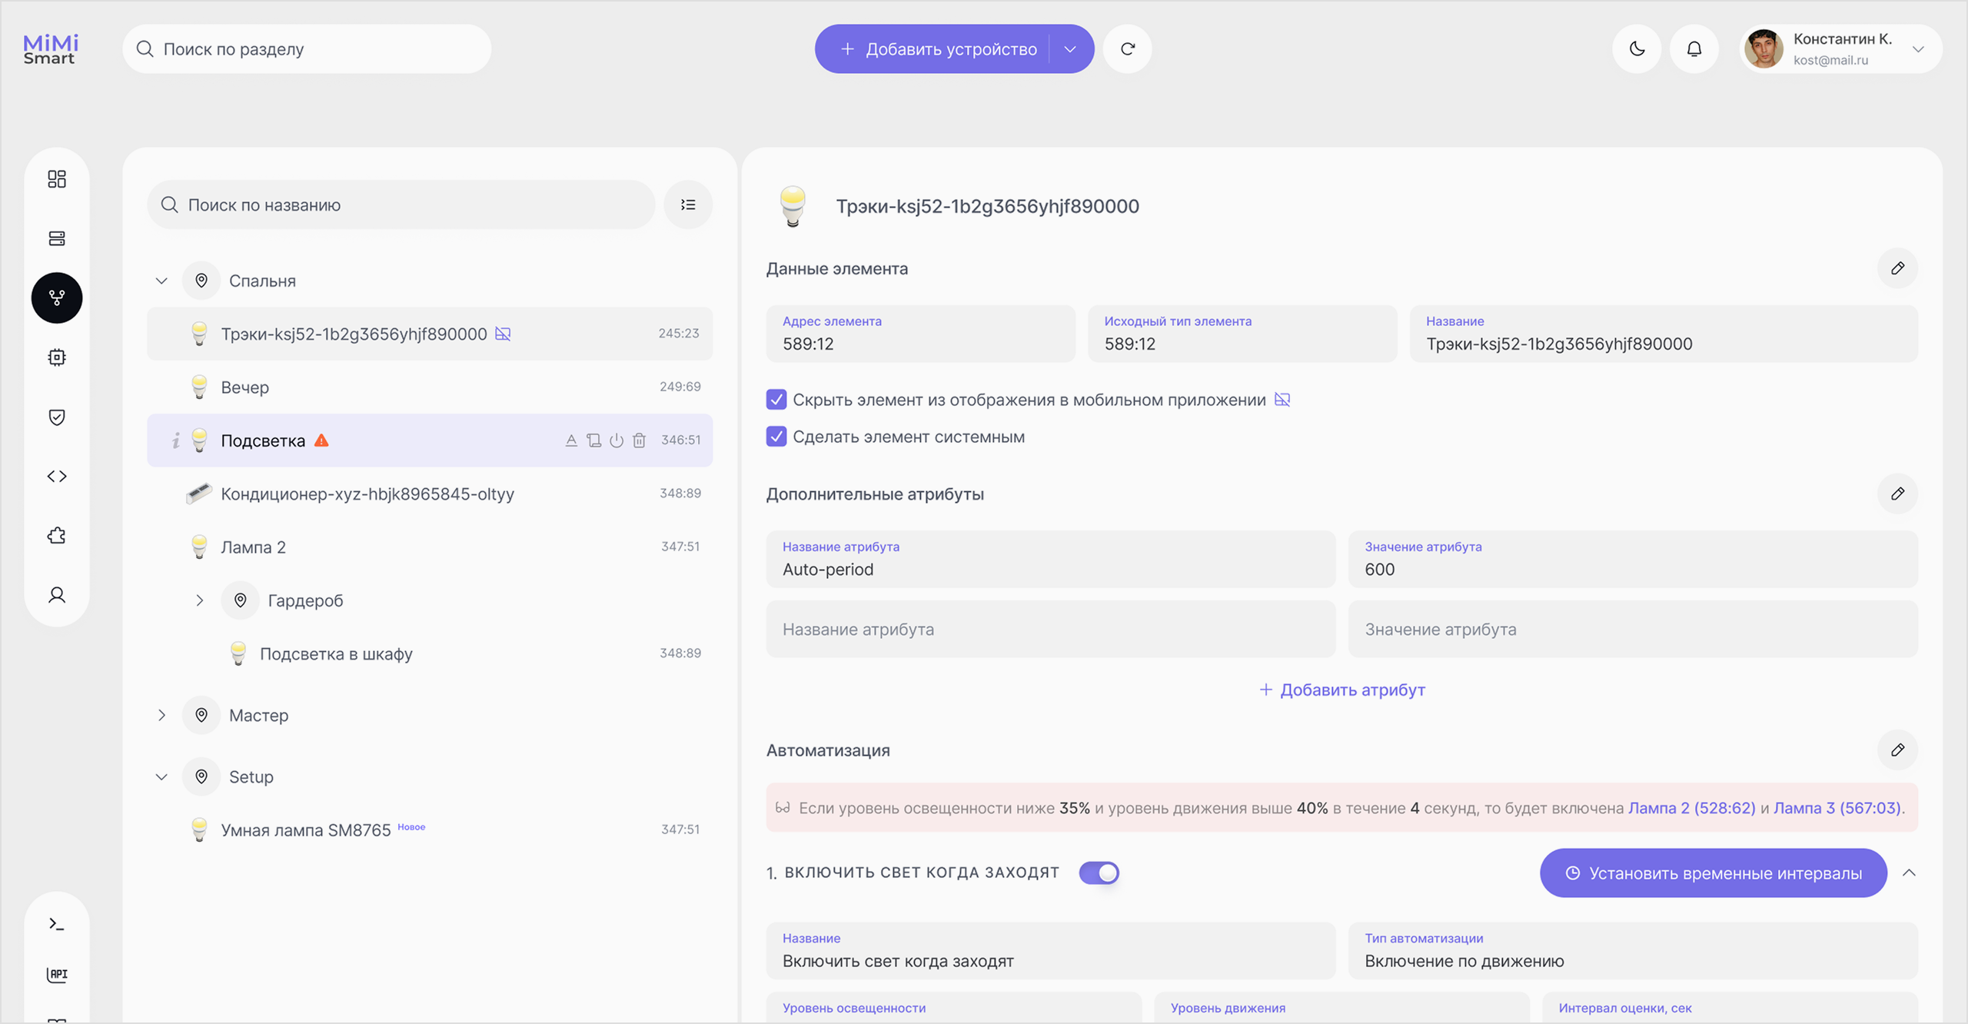Expand the Гардероб group
1968x1024 pixels.
click(200, 600)
